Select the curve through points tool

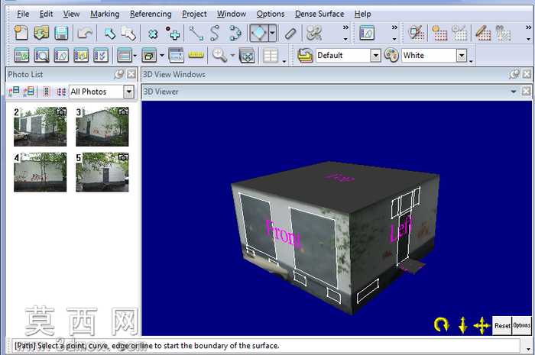[235, 34]
